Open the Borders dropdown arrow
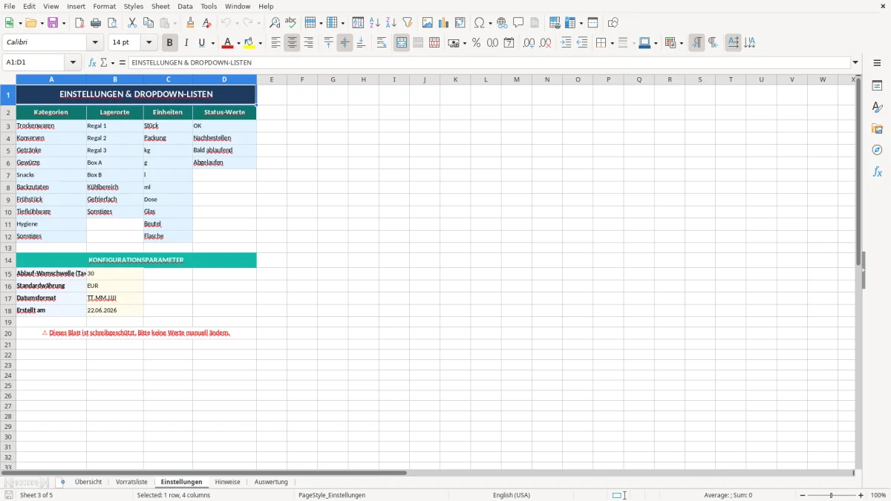Viewport: 891px width, 501px height. (x=612, y=43)
